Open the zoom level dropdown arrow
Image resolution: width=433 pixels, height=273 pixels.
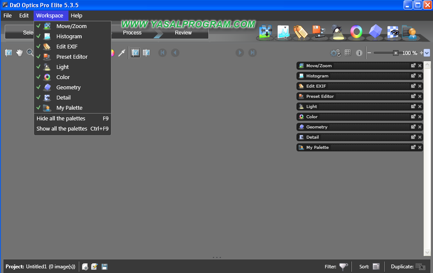pos(427,53)
